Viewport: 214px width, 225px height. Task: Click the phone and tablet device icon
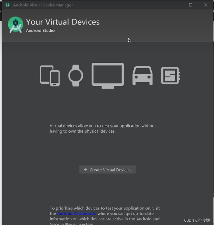pos(50,76)
